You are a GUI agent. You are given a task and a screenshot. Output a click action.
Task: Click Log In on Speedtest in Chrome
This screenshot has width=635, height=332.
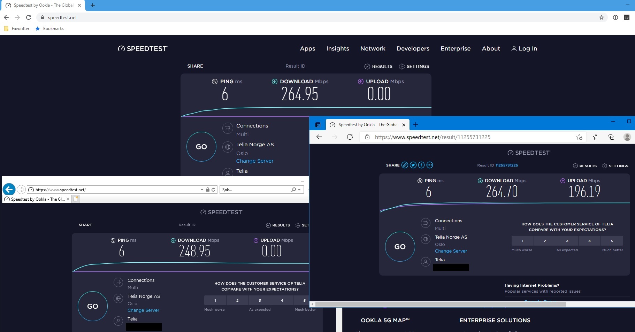coord(524,48)
